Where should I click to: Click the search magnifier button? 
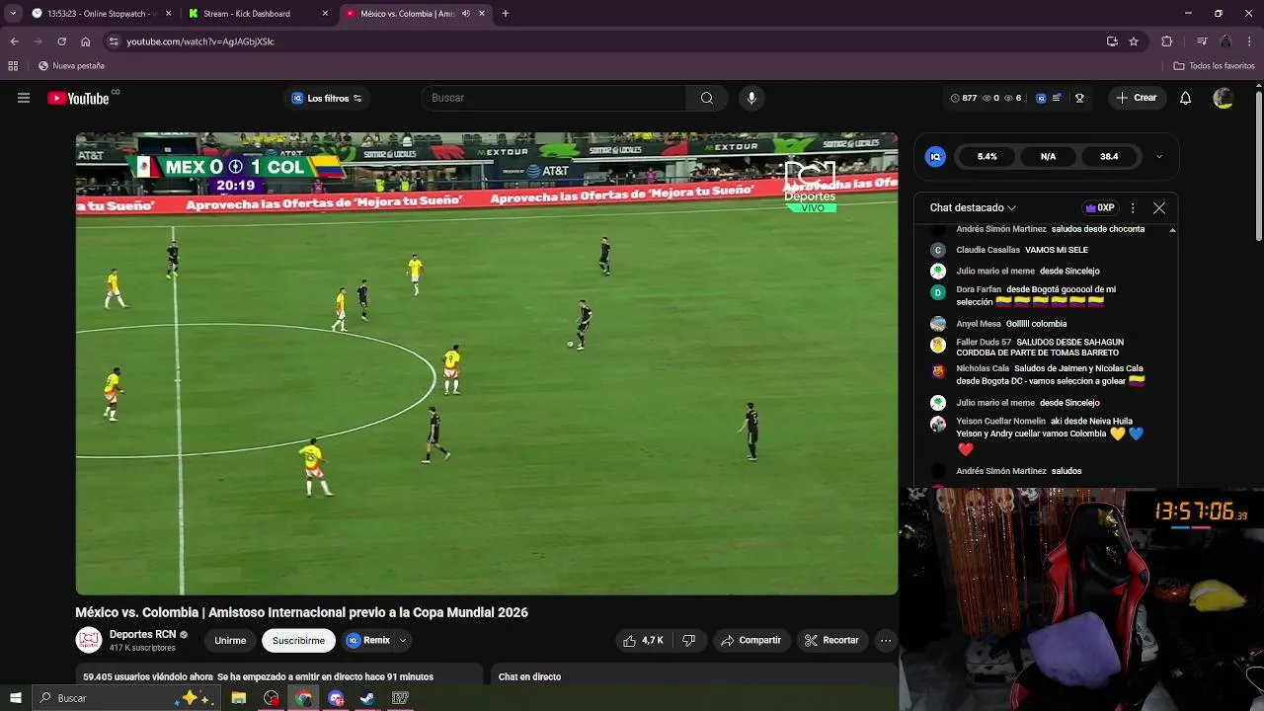click(707, 98)
